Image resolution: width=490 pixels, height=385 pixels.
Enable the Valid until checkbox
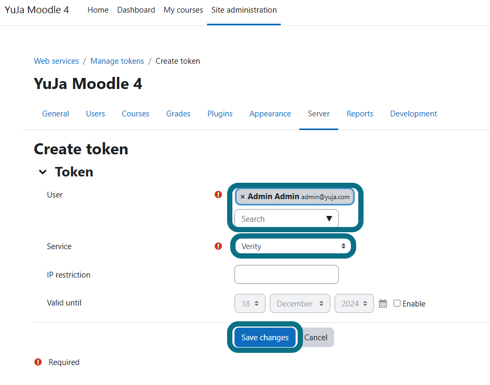[397, 303]
